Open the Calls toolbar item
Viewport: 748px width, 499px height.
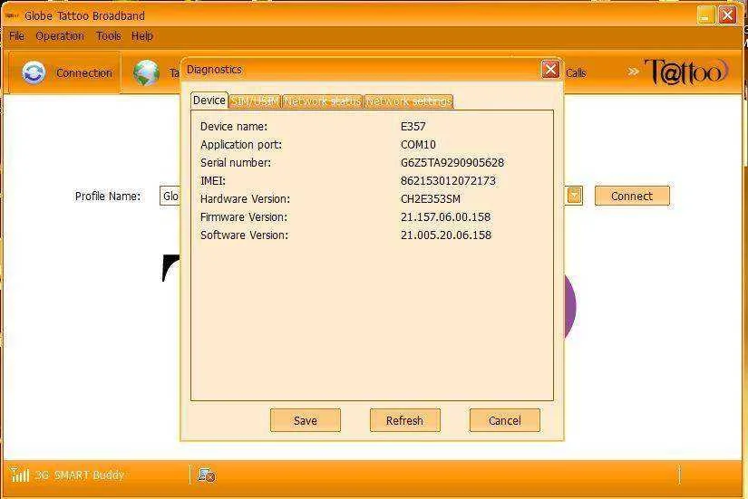576,73
